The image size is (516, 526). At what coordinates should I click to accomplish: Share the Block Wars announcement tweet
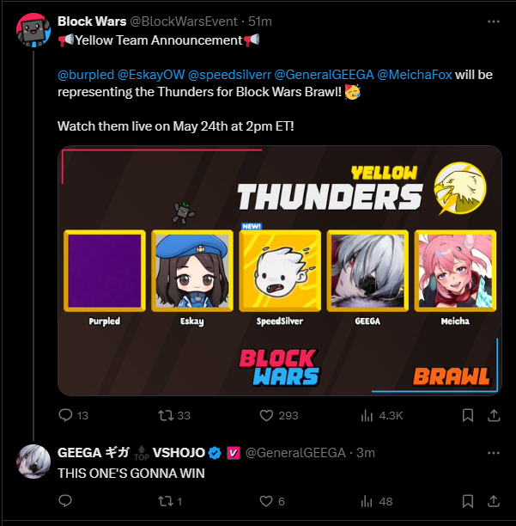click(x=494, y=416)
